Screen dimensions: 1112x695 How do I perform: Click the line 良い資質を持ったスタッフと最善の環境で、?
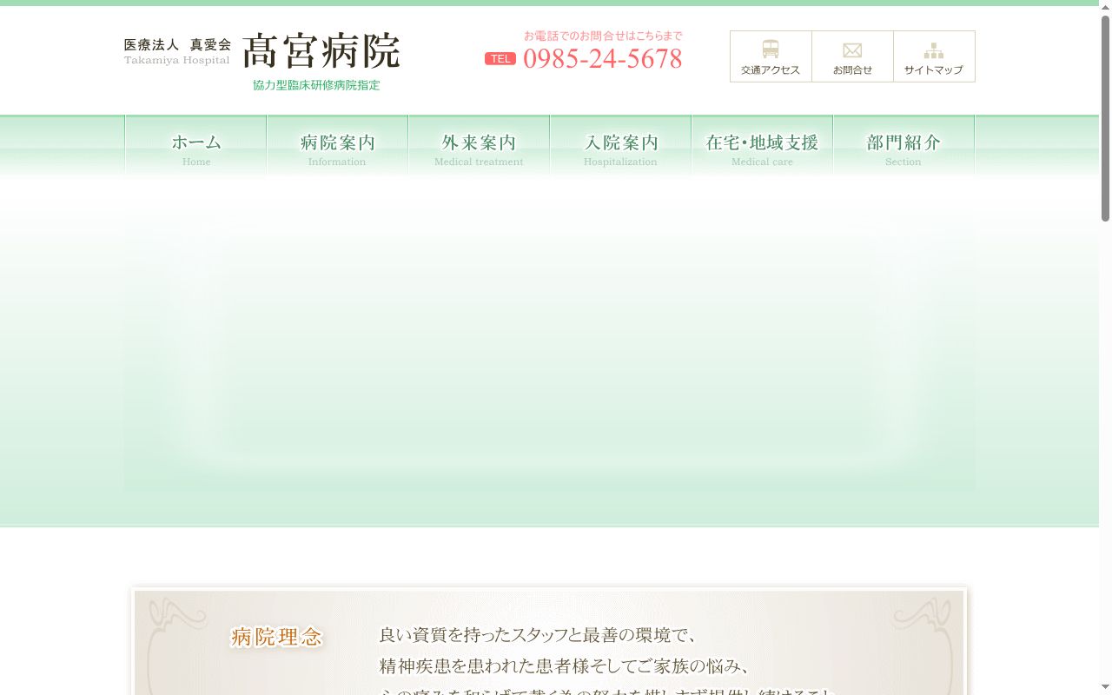pyautogui.click(x=539, y=635)
